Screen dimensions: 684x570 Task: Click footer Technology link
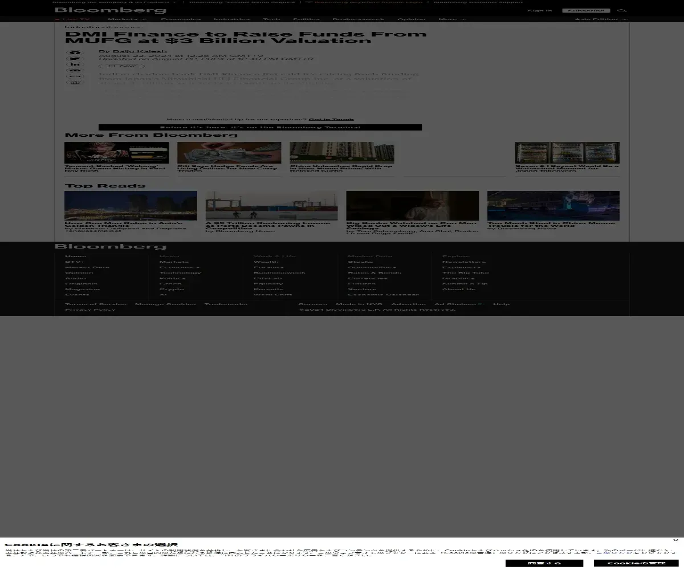(180, 273)
